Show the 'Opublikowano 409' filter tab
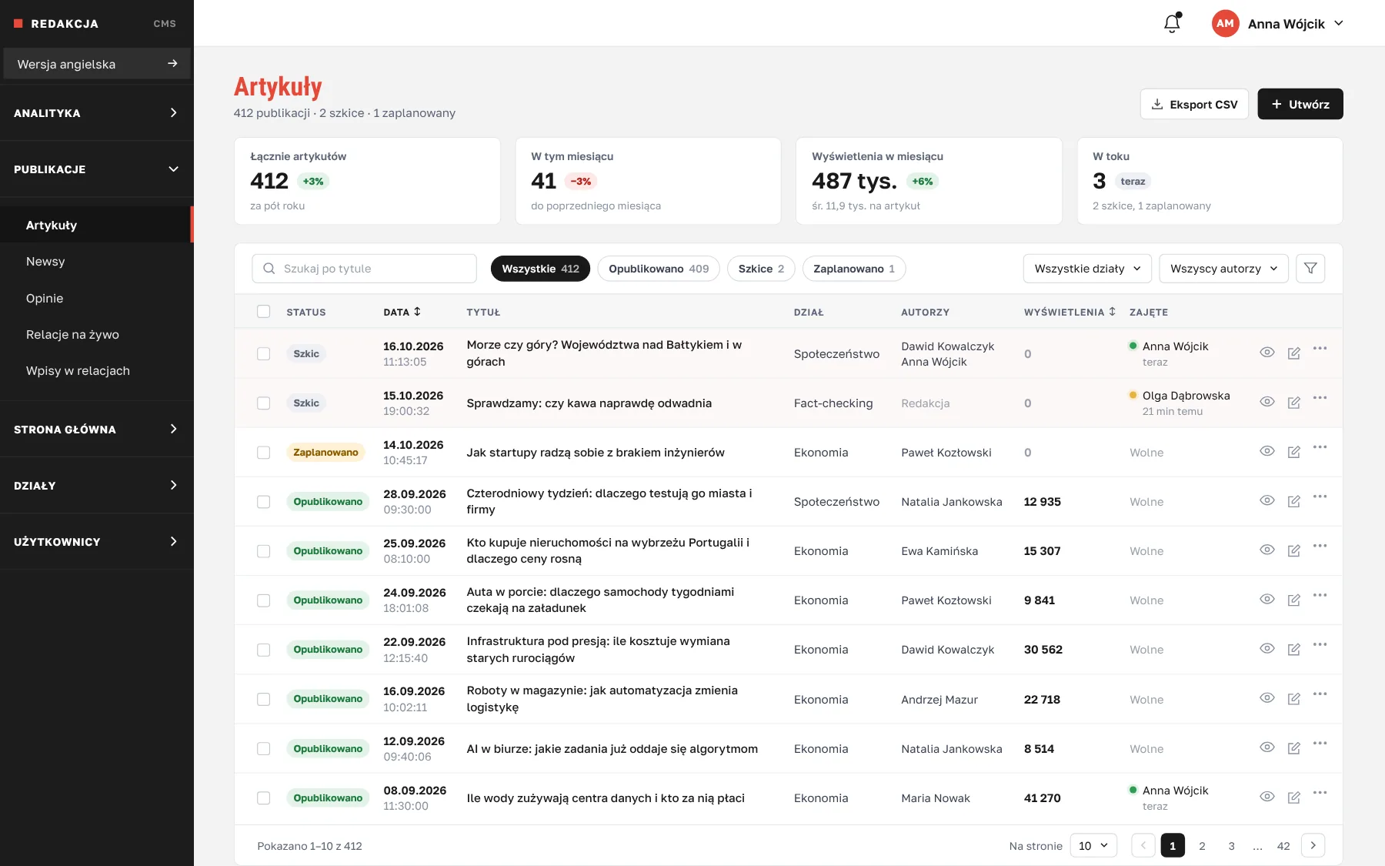The image size is (1385, 866). 659,269
